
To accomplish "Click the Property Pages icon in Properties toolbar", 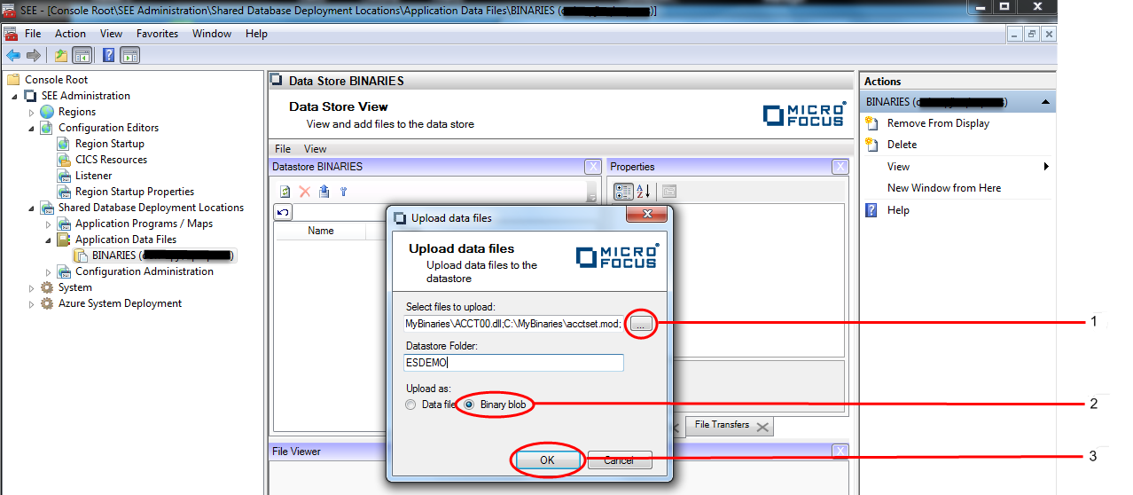I will (x=668, y=191).
